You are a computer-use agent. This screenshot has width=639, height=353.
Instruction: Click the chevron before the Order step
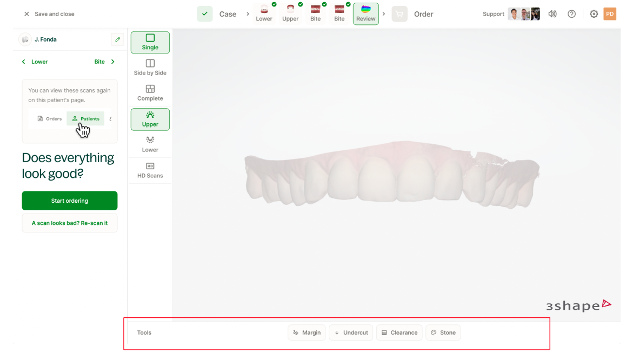click(384, 14)
